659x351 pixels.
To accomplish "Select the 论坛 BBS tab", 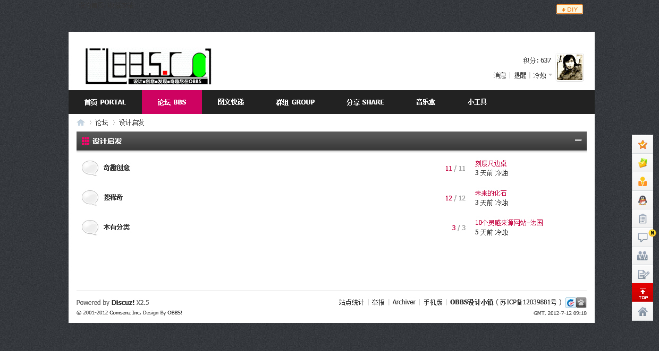I will point(172,102).
